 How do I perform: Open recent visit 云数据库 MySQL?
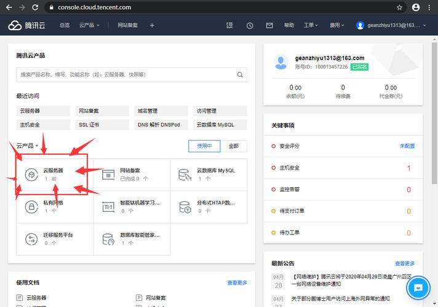[x=220, y=125]
